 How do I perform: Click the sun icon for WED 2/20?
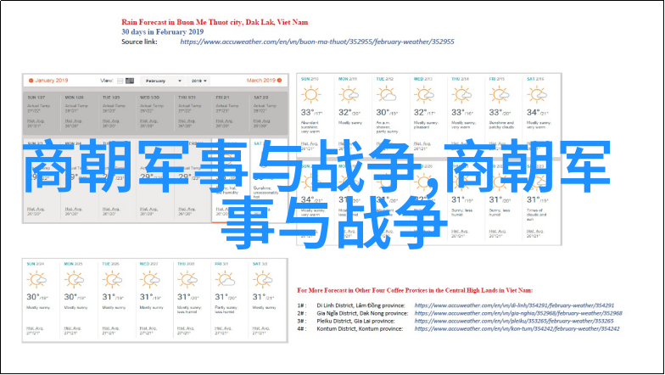click(x=422, y=182)
